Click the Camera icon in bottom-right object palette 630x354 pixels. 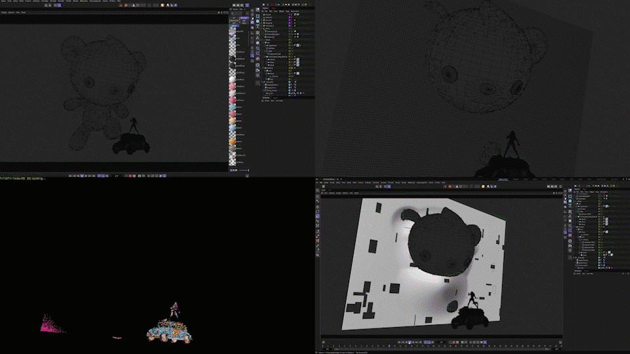point(570,246)
